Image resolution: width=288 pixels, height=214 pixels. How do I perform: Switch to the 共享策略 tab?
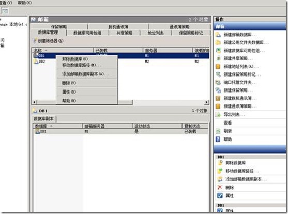(x=124, y=33)
